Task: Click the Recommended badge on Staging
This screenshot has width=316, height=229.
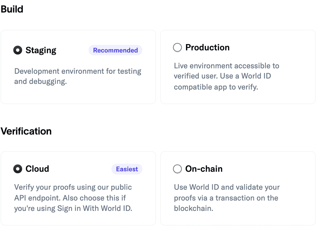Action: tap(116, 50)
